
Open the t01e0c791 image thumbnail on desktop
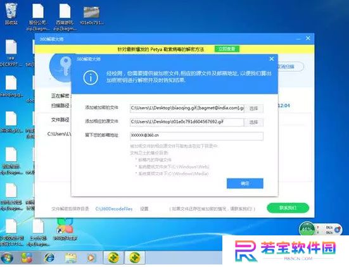(91, 15)
